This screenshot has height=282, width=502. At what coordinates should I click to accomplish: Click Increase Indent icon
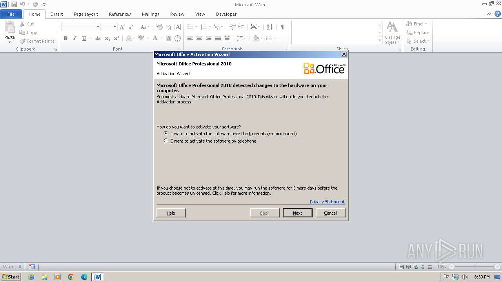[x=242, y=27]
